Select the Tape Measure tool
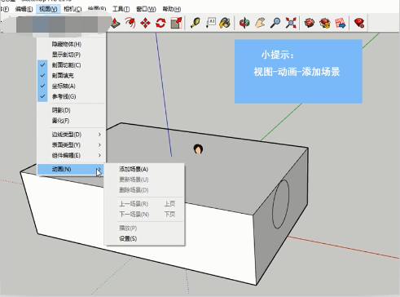Image resolution: width=400 pixels, height=297 pixels. pos(196,23)
